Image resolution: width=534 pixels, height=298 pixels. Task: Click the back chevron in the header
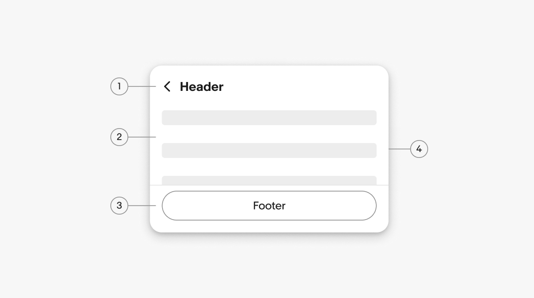[167, 86]
